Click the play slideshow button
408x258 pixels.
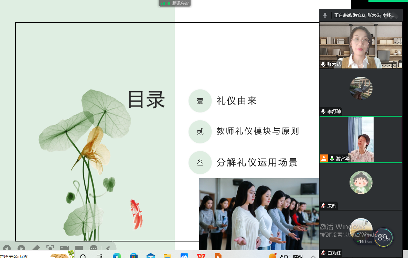click(x=21, y=248)
